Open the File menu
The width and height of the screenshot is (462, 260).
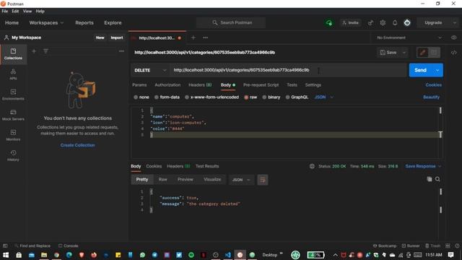5,12
